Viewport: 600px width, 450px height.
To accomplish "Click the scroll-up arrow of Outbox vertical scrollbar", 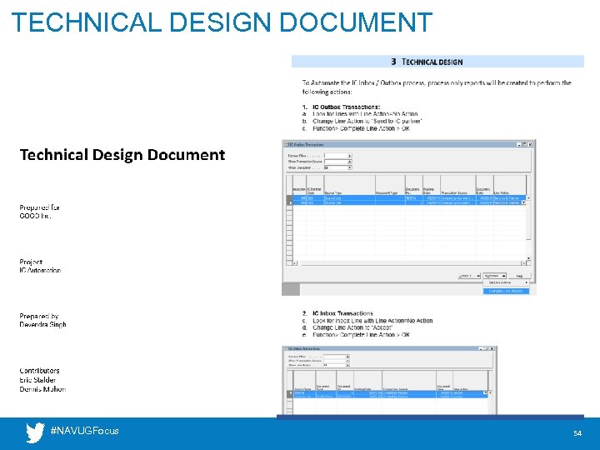I will pyautogui.click(x=528, y=198).
